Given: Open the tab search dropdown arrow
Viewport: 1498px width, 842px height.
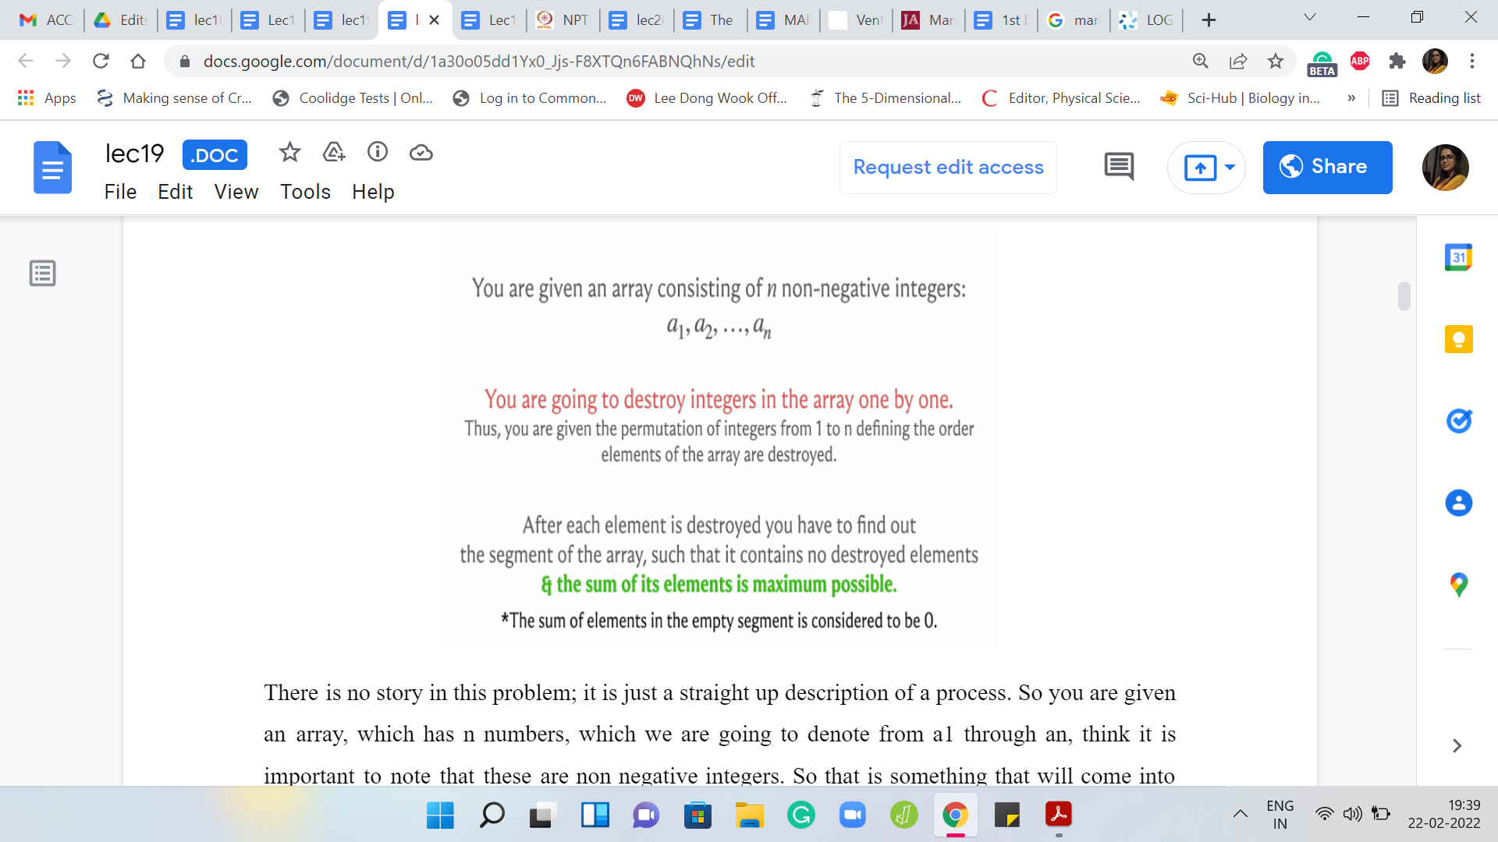Looking at the screenshot, I should click(1310, 18).
